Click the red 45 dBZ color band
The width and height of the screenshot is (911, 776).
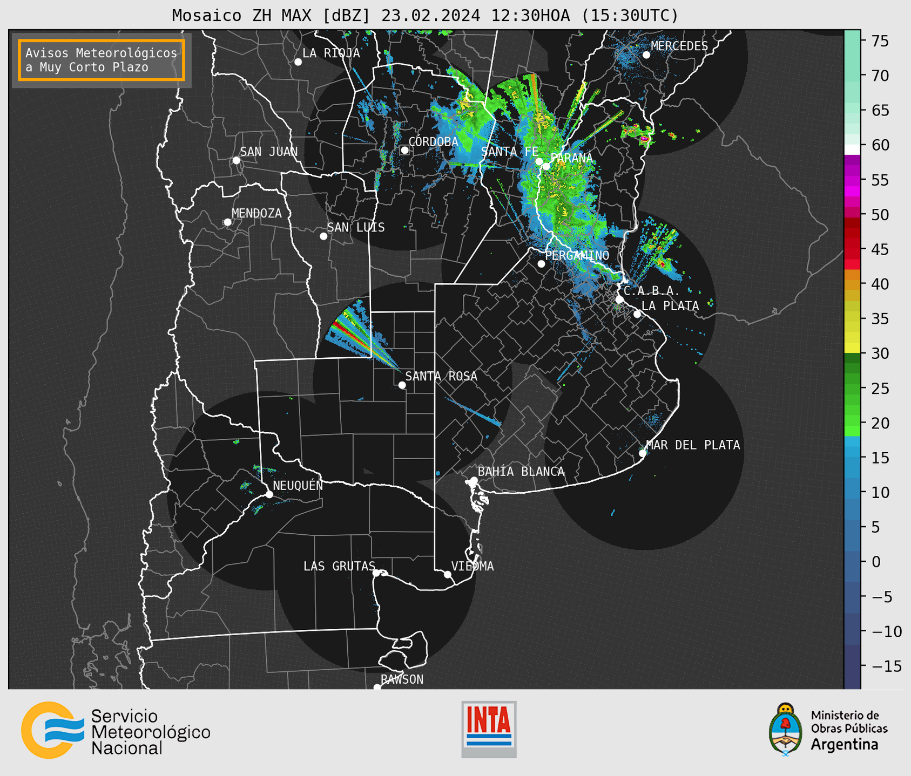[852, 250]
